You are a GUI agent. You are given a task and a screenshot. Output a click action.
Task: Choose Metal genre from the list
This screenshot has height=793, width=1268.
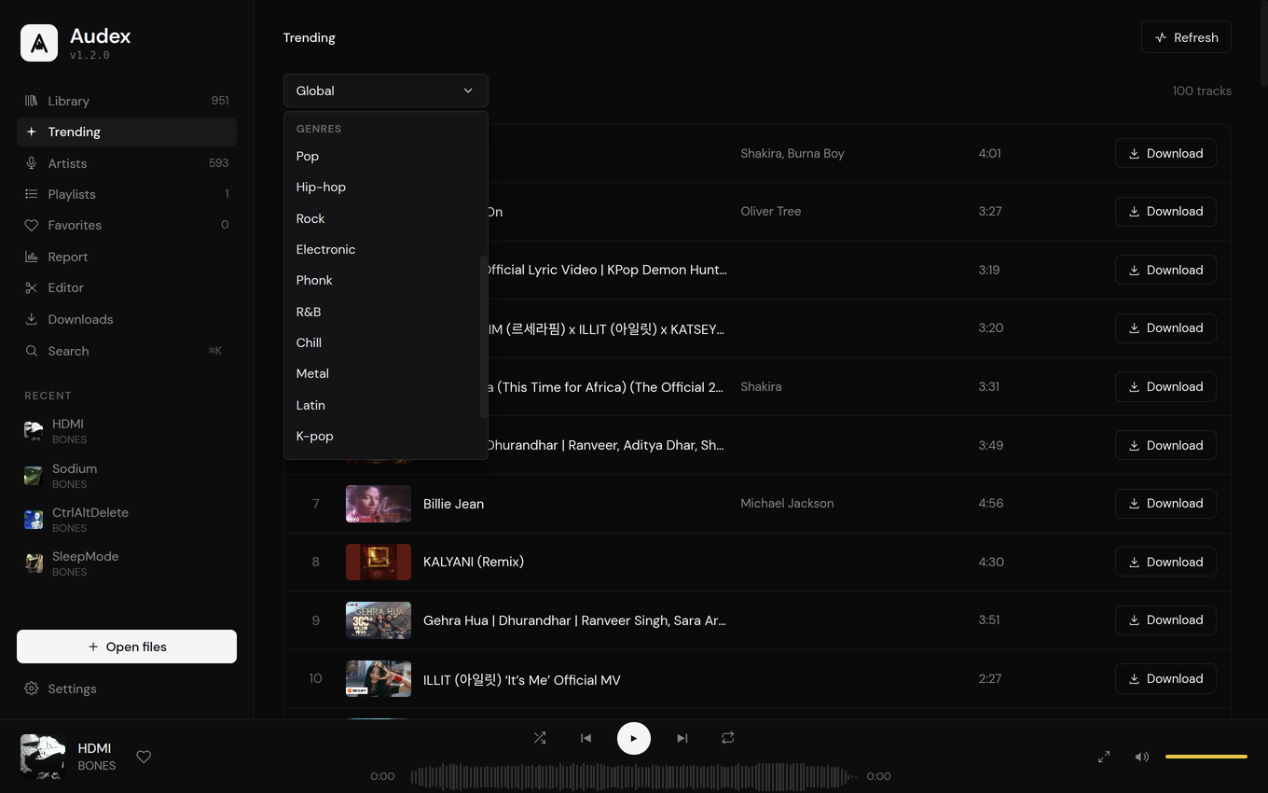pyautogui.click(x=382, y=373)
